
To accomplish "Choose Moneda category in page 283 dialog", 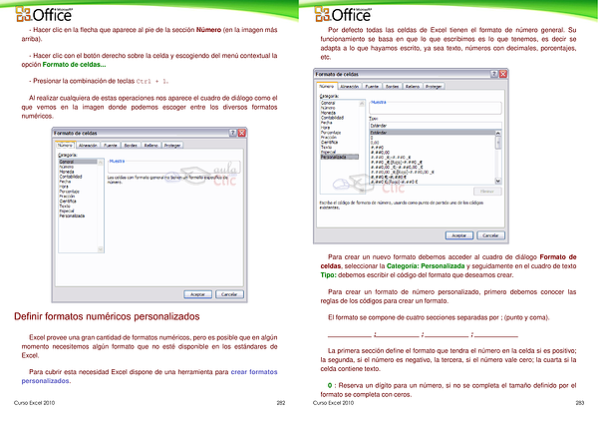I will 328,113.
